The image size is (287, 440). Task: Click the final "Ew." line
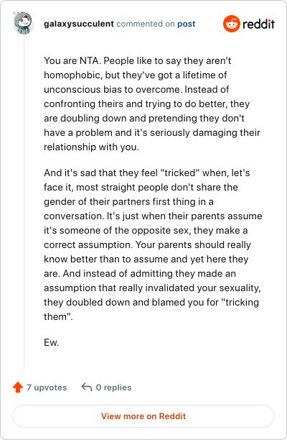(x=52, y=342)
